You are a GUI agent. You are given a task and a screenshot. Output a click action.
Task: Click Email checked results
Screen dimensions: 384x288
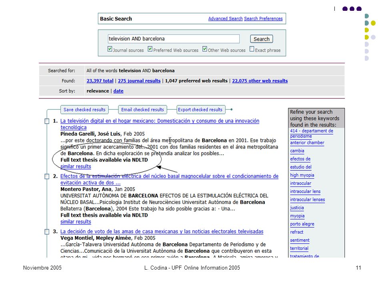tap(142, 110)
